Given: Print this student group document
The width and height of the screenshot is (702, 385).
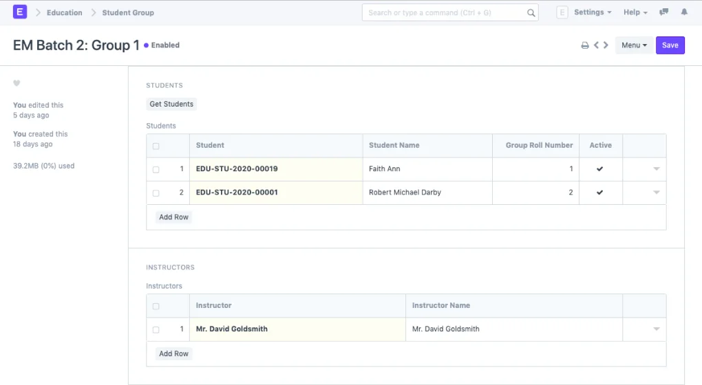Looking at the screenshot, I should pyautogui.click(x=585, y=45).
